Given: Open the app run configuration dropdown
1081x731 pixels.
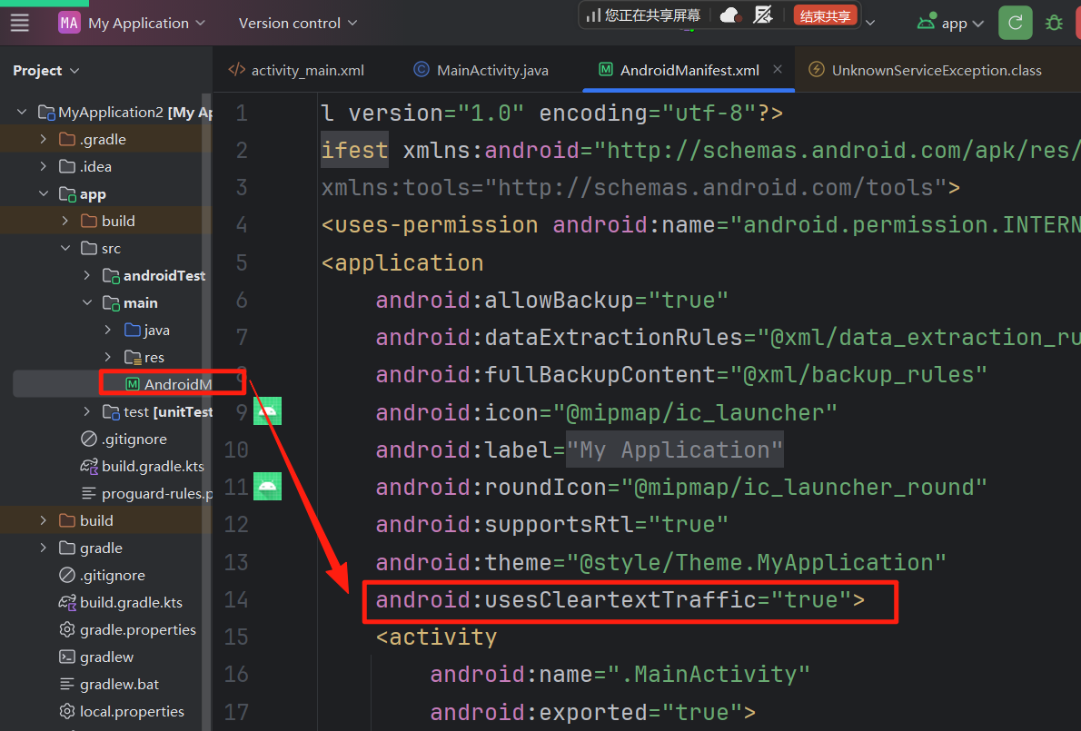Looking at the screenshot, I should pyautogui.click(x=950, y=23).
